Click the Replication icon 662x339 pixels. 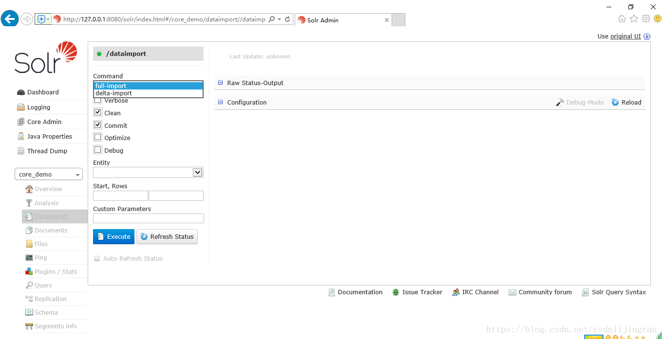tap(29, 299)
